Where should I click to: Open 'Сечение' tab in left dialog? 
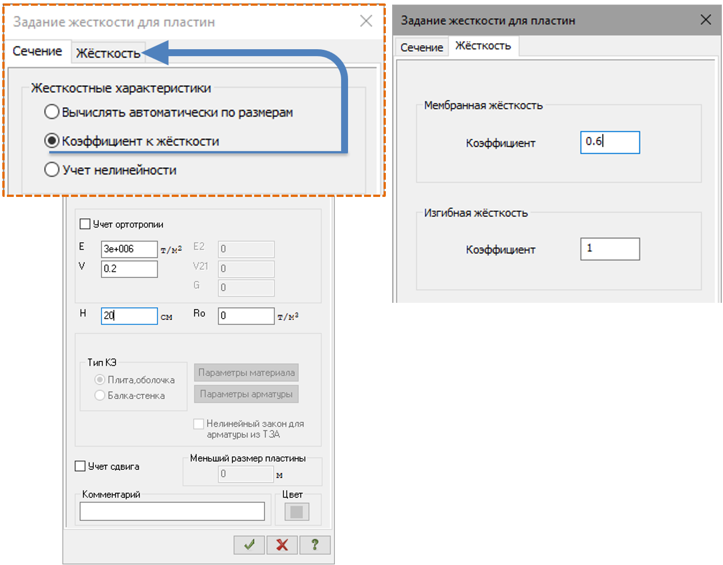pos(37,51)
